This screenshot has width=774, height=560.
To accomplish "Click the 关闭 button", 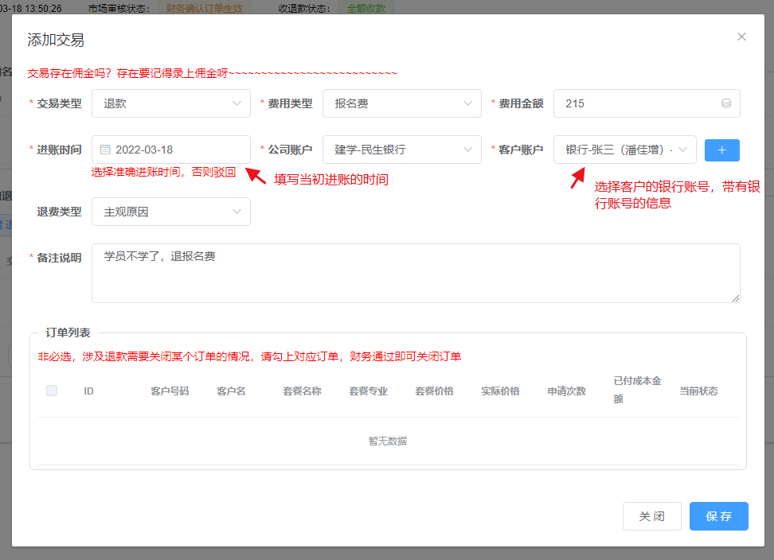I will pos(651,516).
